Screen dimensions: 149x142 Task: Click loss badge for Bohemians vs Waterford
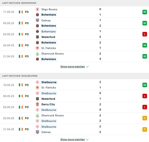pyautogui.click(x=145, y=34)
